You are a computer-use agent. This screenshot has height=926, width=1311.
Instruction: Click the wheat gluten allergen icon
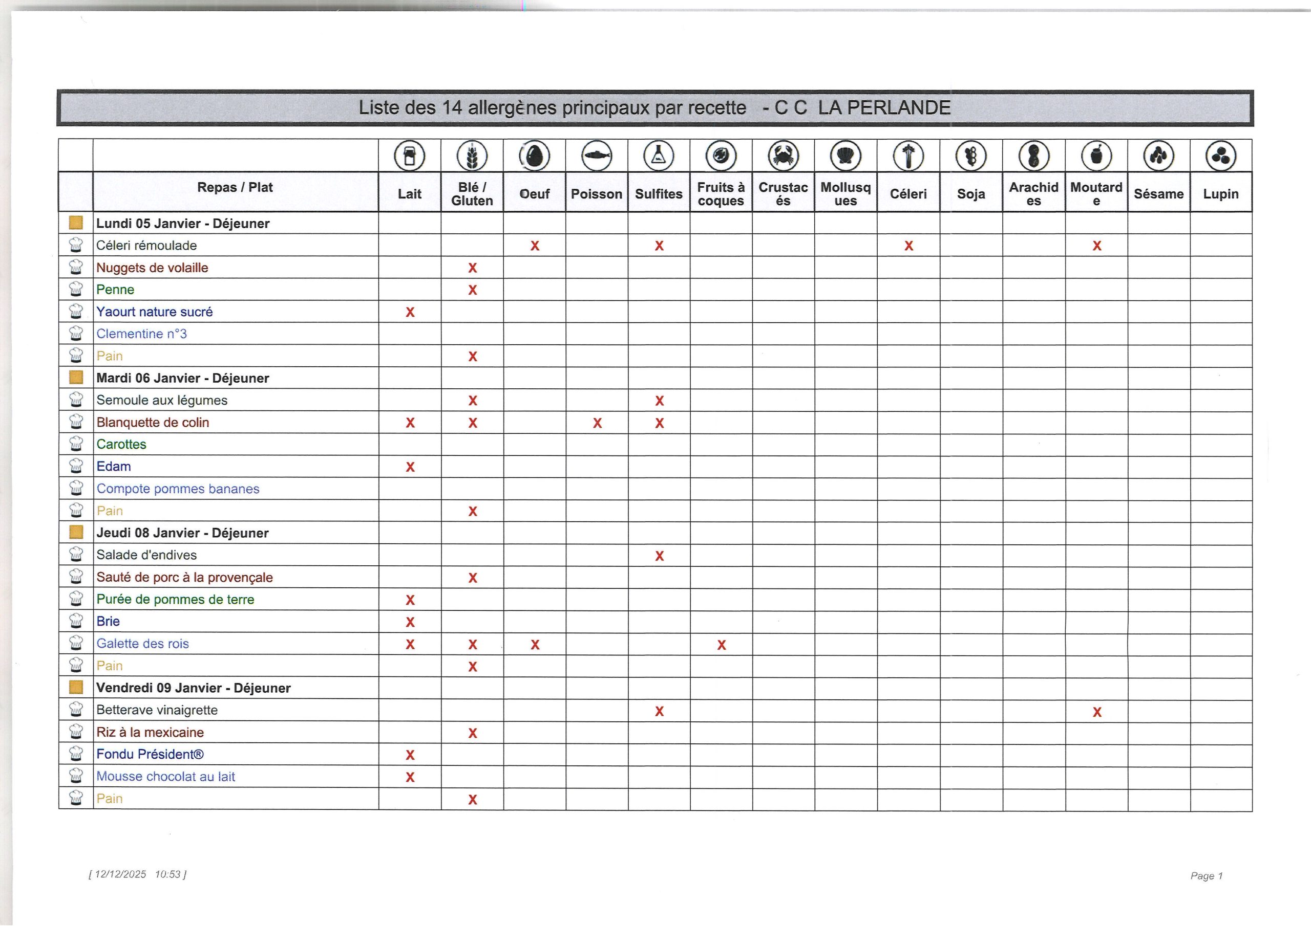[x=472, y=156]
